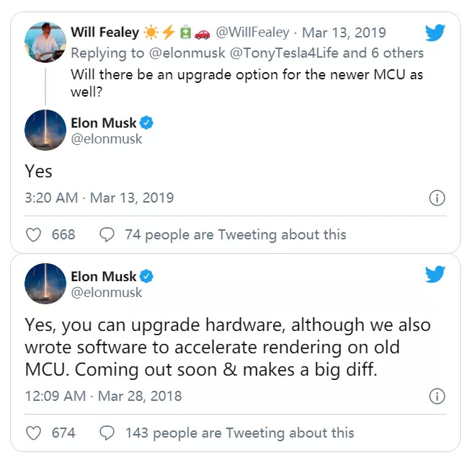Open Will Fealey's profile picture
470x460 pixels.
(x=45, y=42)
